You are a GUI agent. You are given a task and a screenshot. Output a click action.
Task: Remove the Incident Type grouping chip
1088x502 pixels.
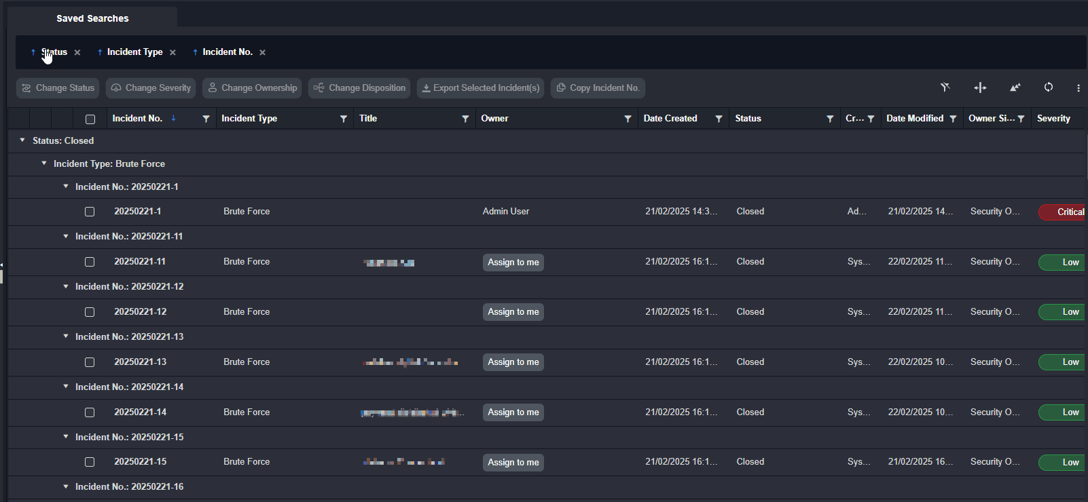173,53
